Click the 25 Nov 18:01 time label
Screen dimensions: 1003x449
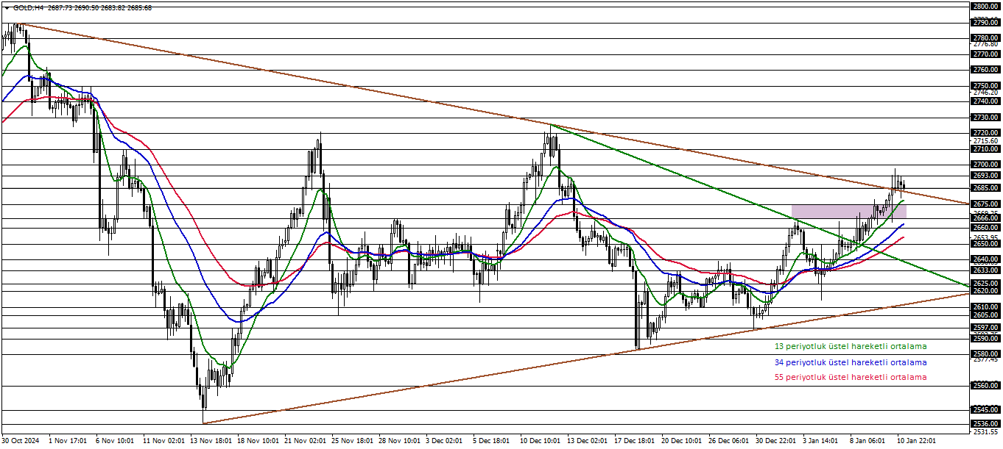[353, 441]
